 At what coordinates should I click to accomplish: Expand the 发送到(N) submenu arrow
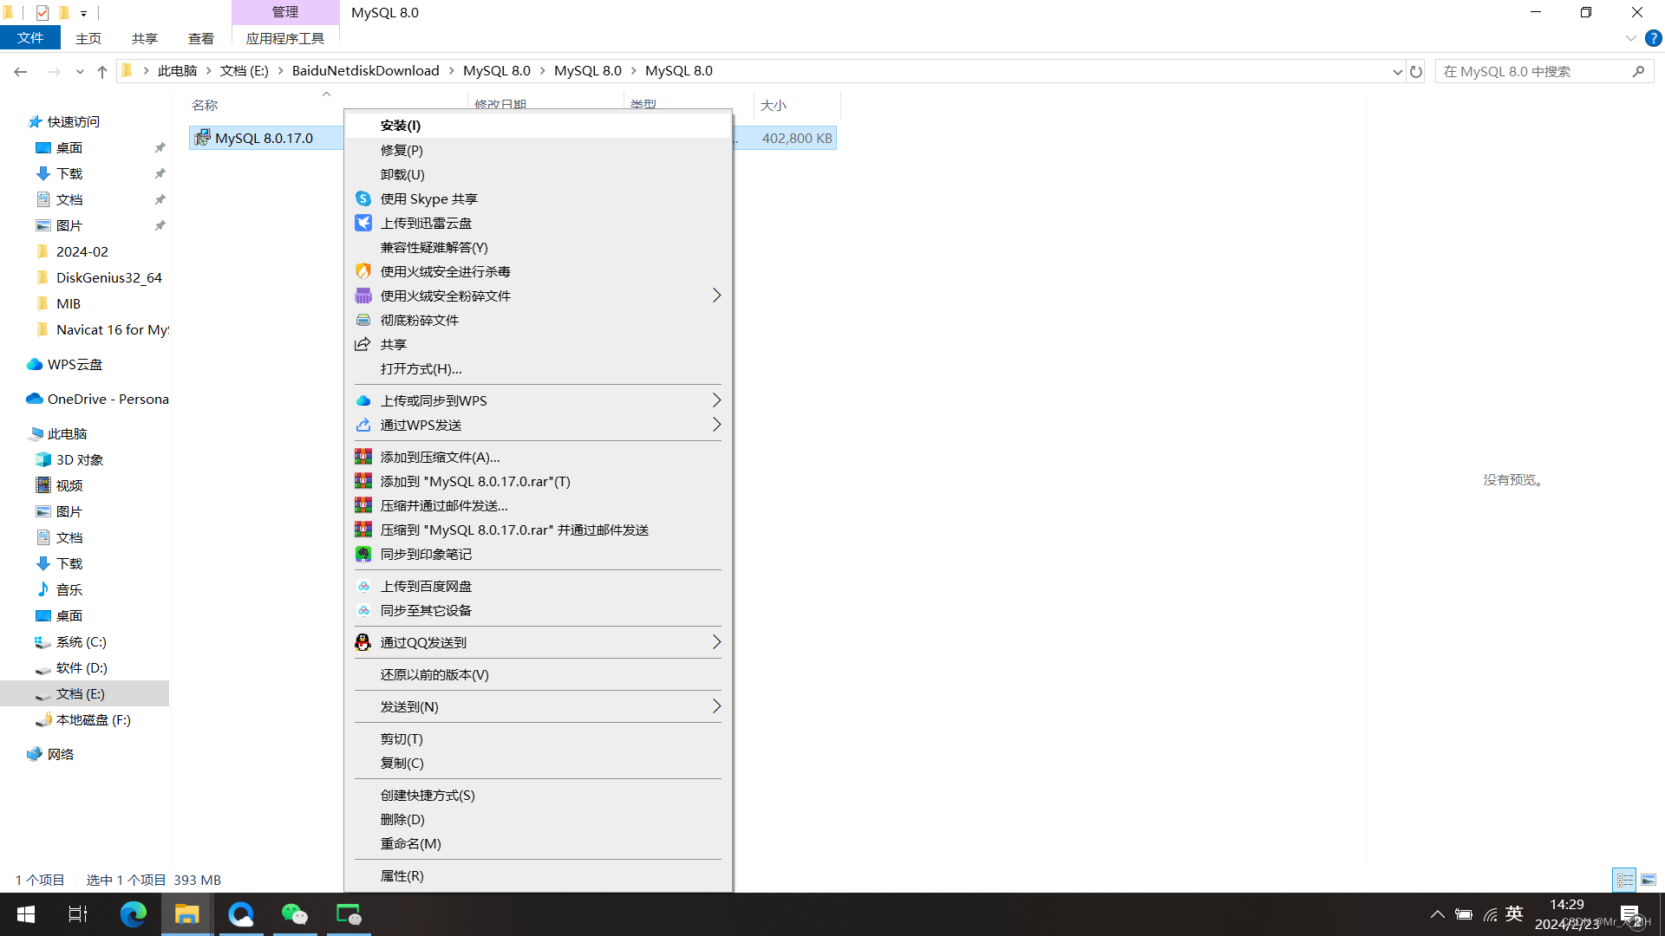coord(716,706)
